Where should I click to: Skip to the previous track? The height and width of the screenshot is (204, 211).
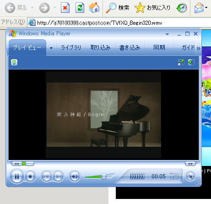coord(46,176)
